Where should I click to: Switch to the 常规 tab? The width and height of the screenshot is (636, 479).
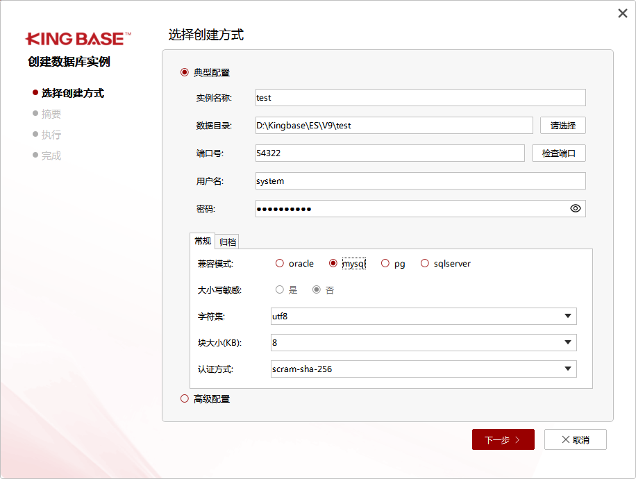(203, 242)
